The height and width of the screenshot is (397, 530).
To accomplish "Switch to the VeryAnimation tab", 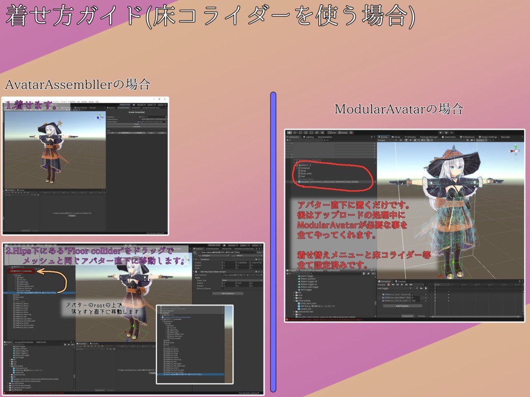I will [x=325, y=137].
